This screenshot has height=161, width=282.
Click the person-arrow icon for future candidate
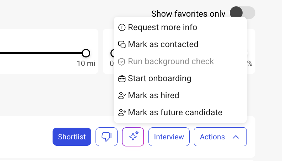pyautogui.click(x=122, y=113)
